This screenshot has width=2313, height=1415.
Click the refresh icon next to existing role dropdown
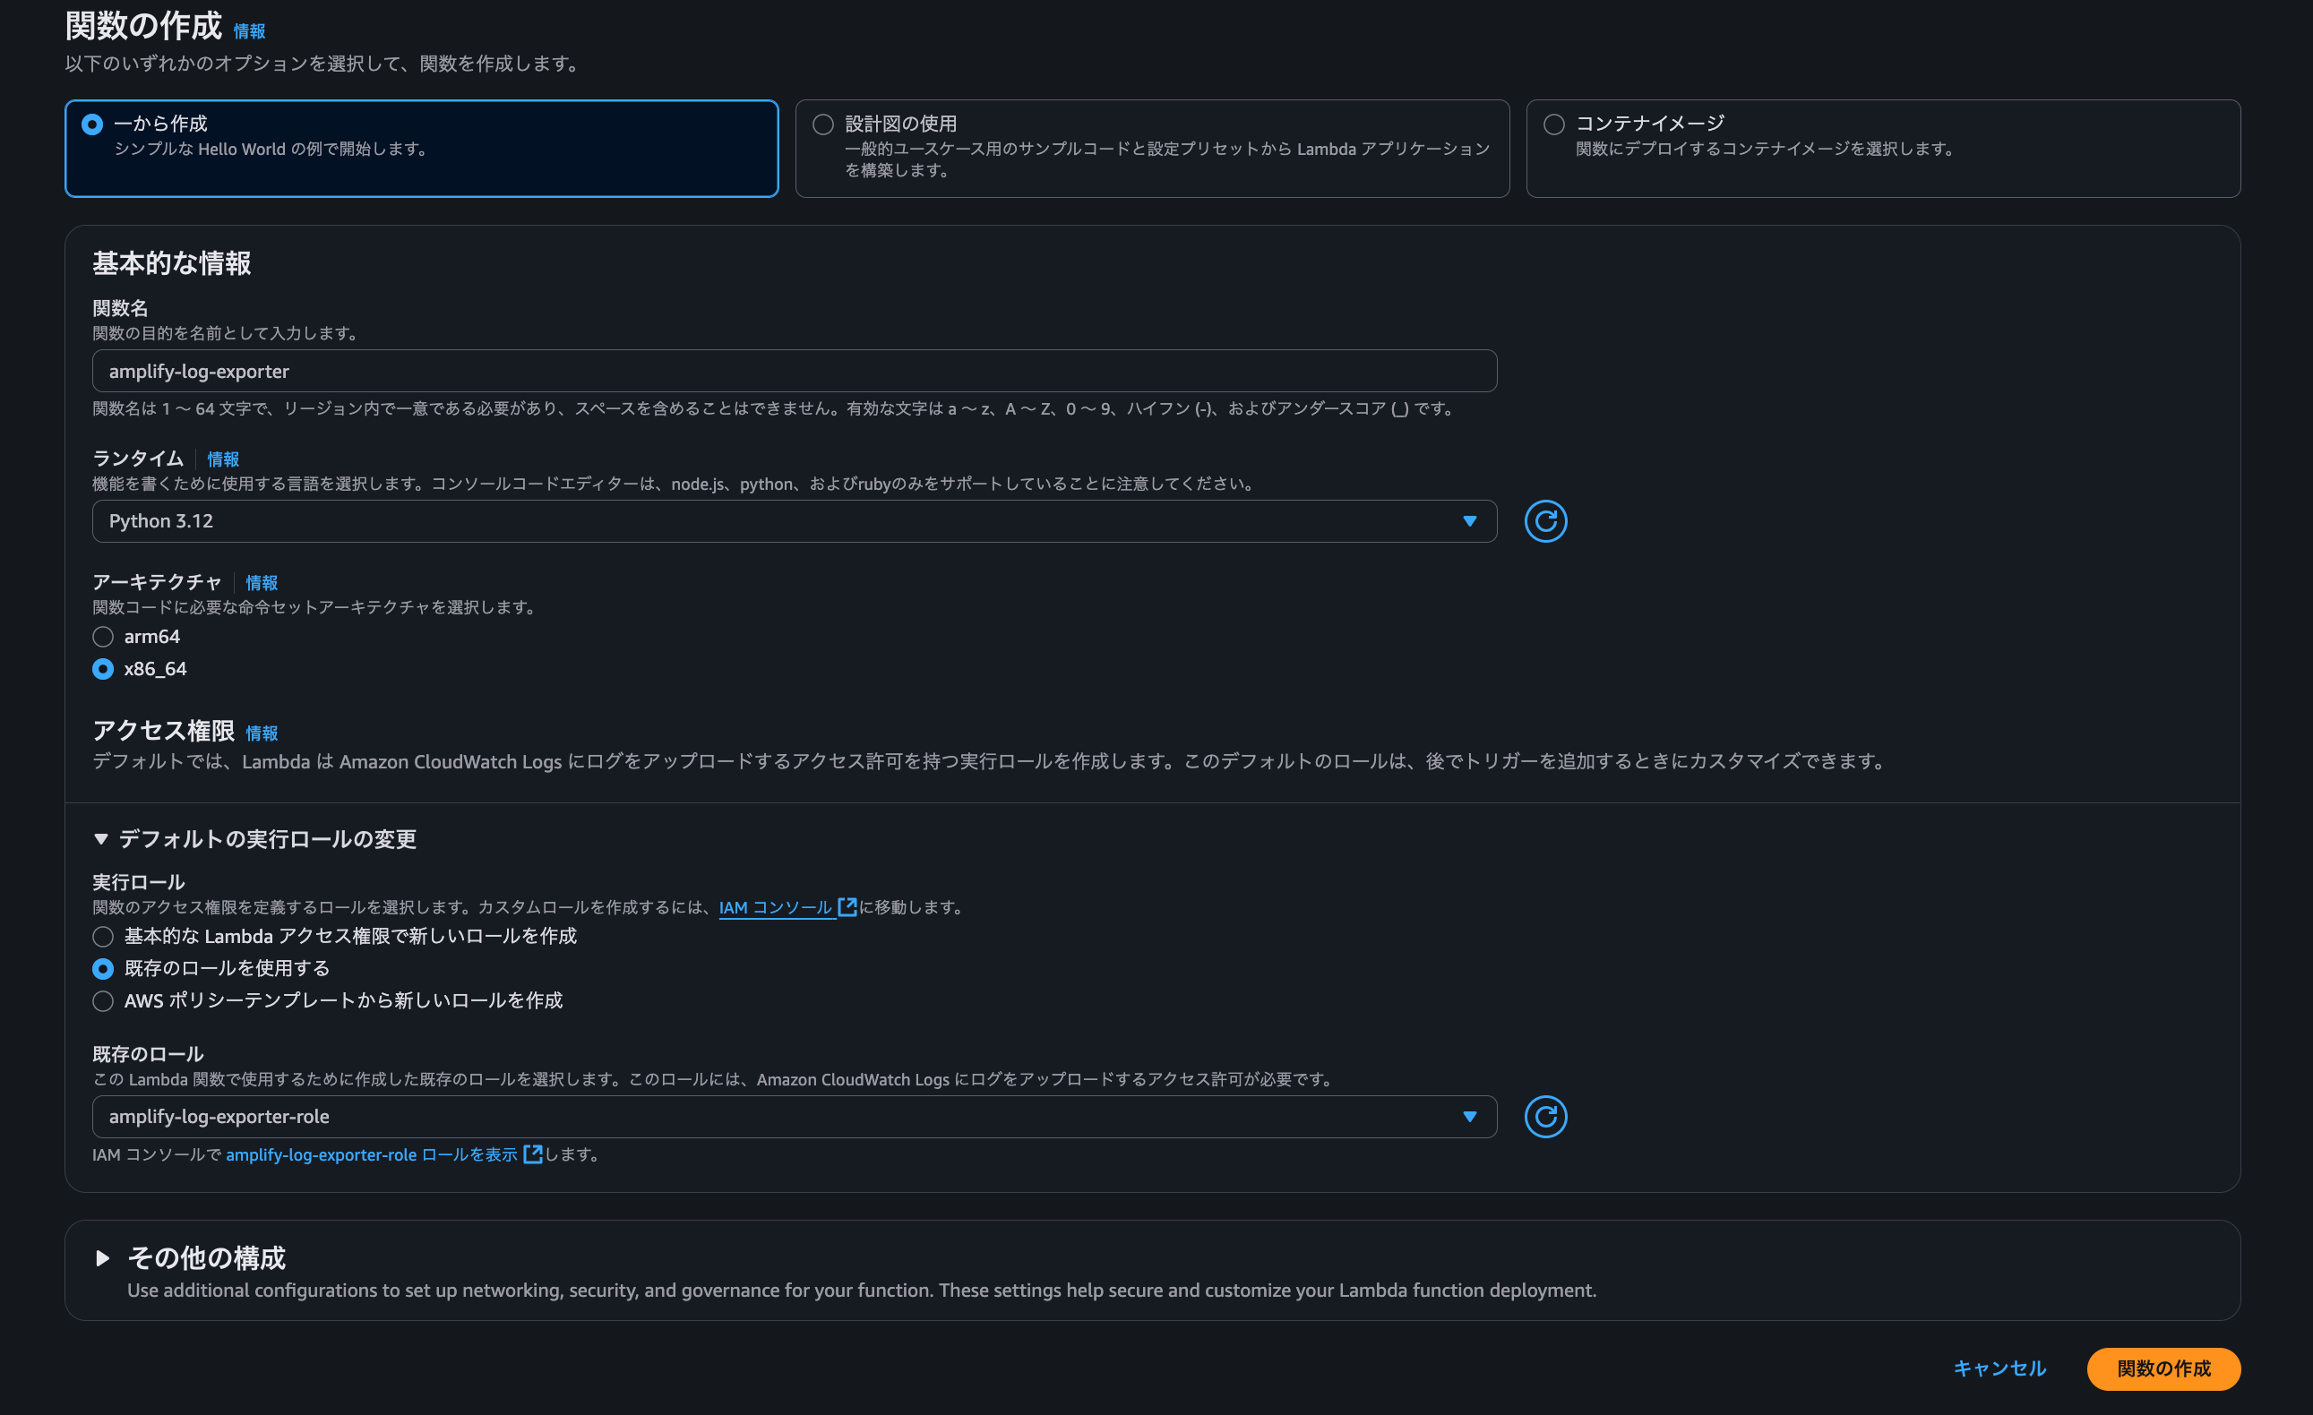[1545, 1117]
